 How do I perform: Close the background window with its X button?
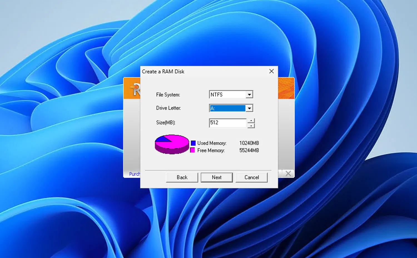(288, 174)
